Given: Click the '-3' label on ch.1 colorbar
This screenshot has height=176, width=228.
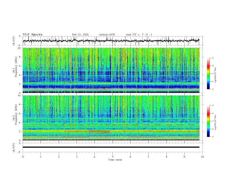Looking at the screenshot, I should [x=212, y=58].
